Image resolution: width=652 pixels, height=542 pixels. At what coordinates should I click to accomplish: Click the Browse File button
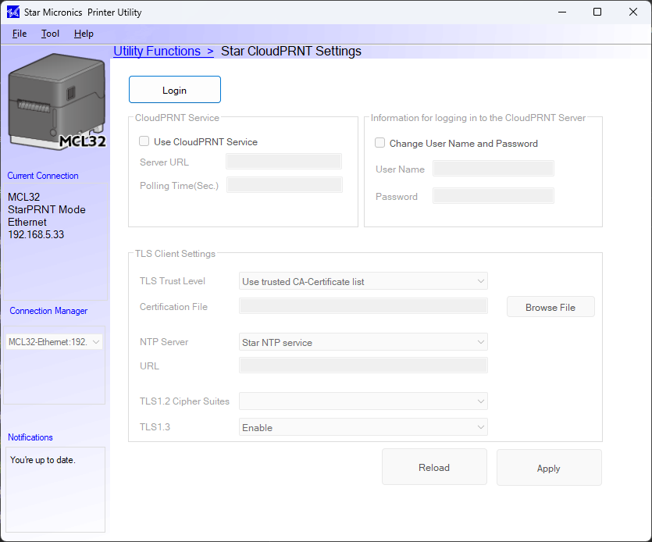coord(550,307)
